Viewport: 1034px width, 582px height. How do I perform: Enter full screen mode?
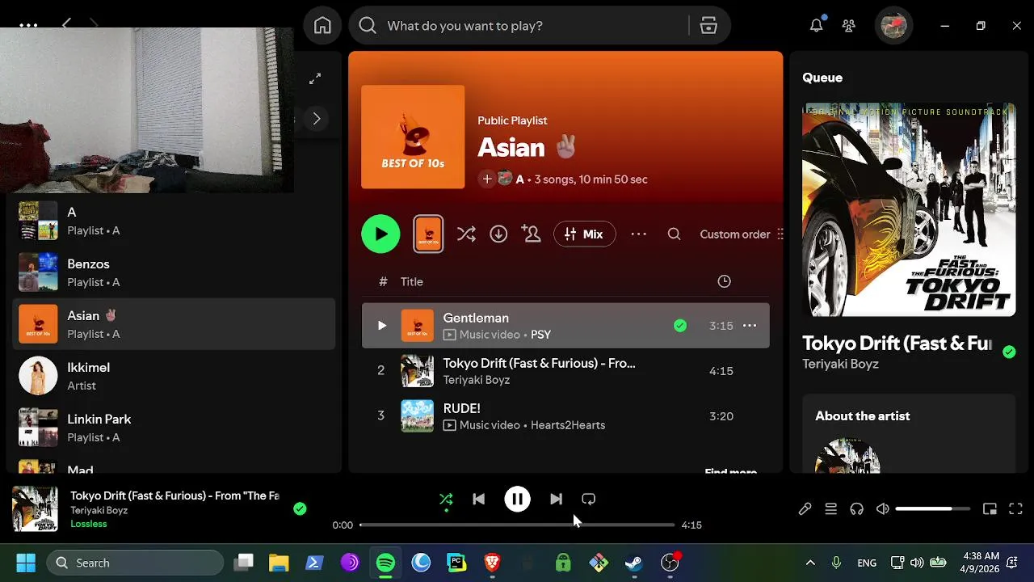click(x=1015, y=508)
